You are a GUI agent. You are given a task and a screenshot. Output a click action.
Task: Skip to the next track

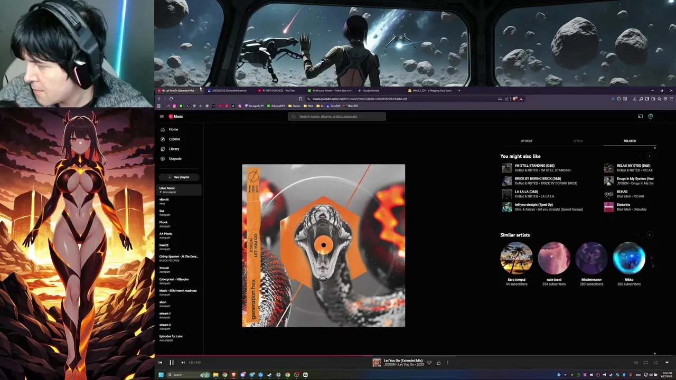click(183, 363)
